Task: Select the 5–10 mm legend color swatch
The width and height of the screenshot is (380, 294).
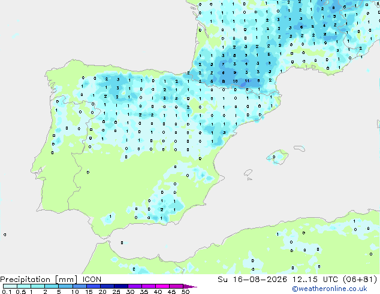Action: pyautogui.click(x=65, y=286)
